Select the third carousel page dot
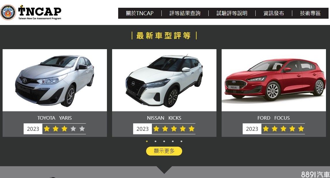 [164, 141]
